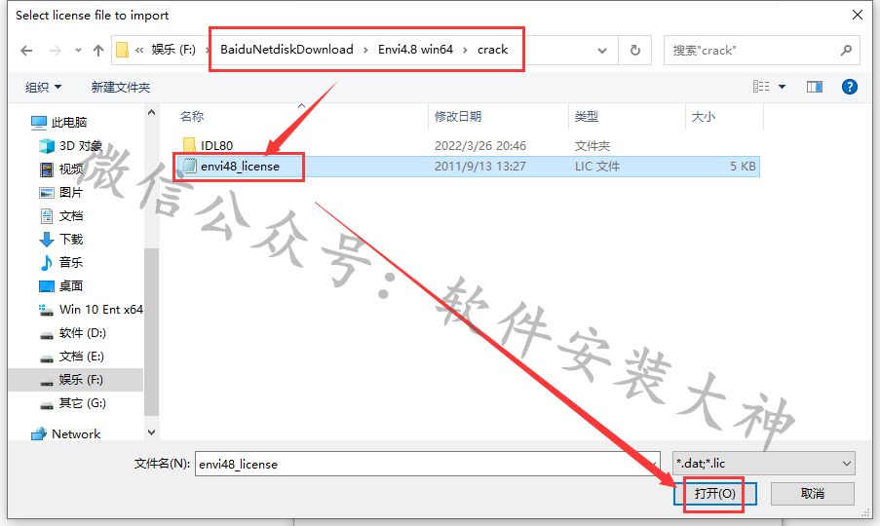Click the sidebar scrollbar up arrow
The width and height of the screenshot is (880, 526).
(151, 113)
